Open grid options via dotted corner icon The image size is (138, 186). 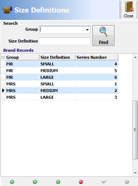pos(3,57)
